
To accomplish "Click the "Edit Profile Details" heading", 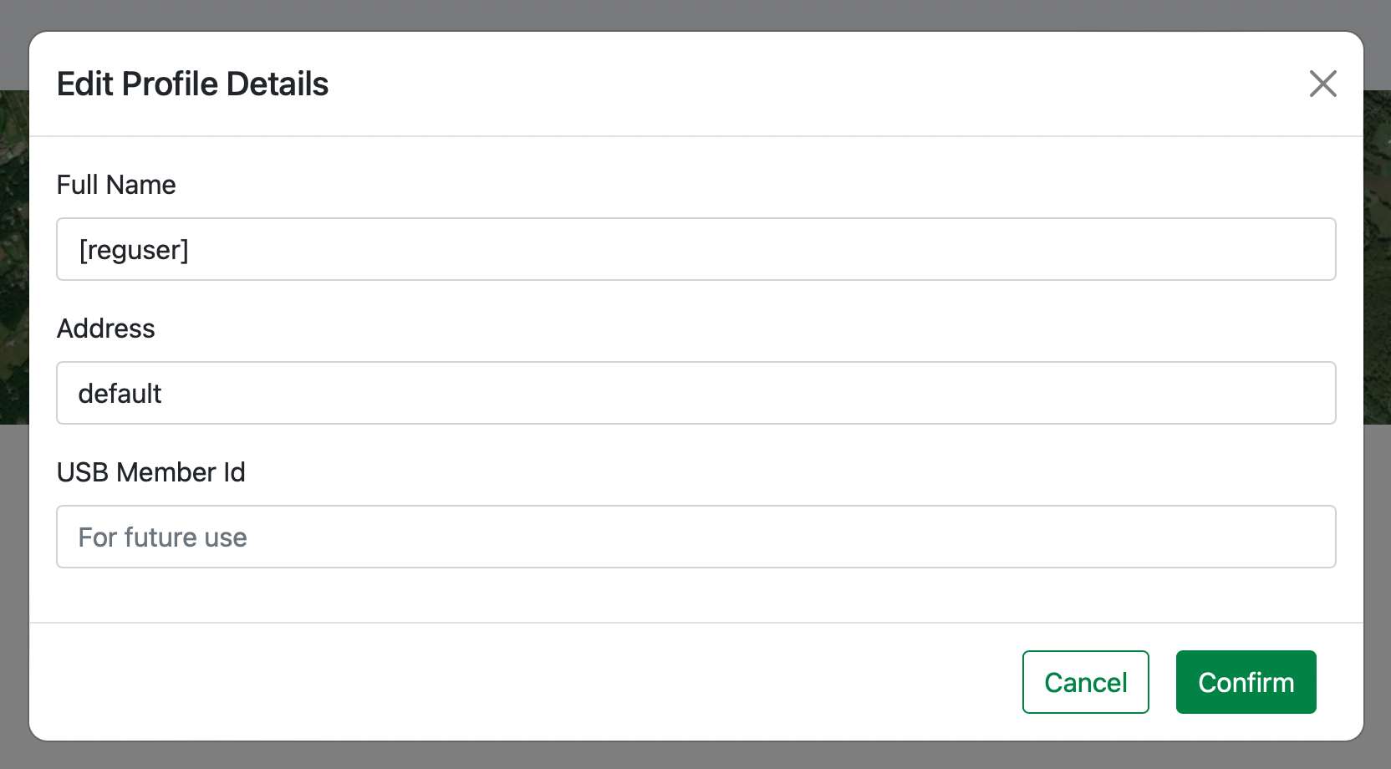I will coord(192,84).
